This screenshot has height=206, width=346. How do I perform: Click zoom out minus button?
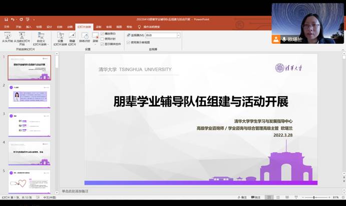pos(303,197)
